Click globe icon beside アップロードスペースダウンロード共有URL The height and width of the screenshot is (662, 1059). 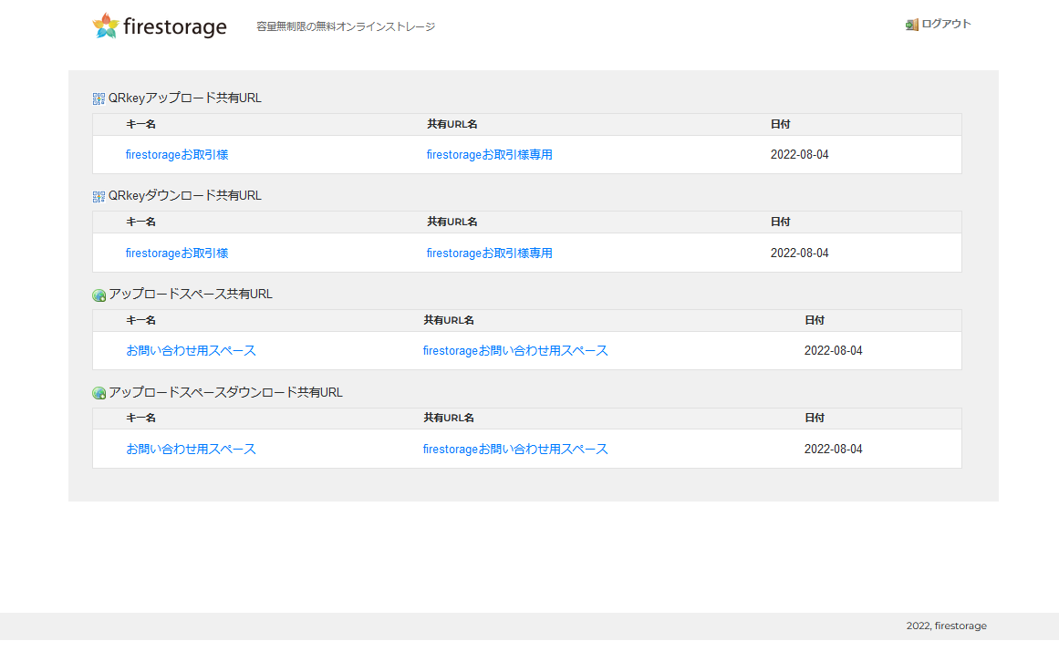[x=99, y=393]
